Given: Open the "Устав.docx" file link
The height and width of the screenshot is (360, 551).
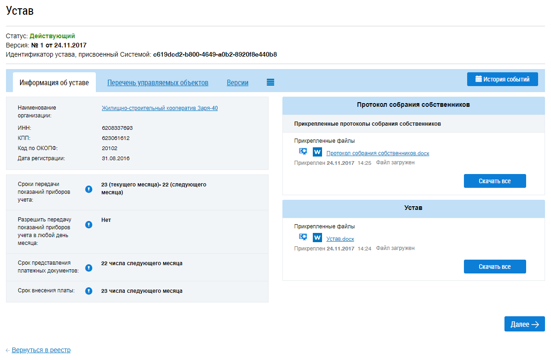Looking at the screenshot, I should coord(340,239).
